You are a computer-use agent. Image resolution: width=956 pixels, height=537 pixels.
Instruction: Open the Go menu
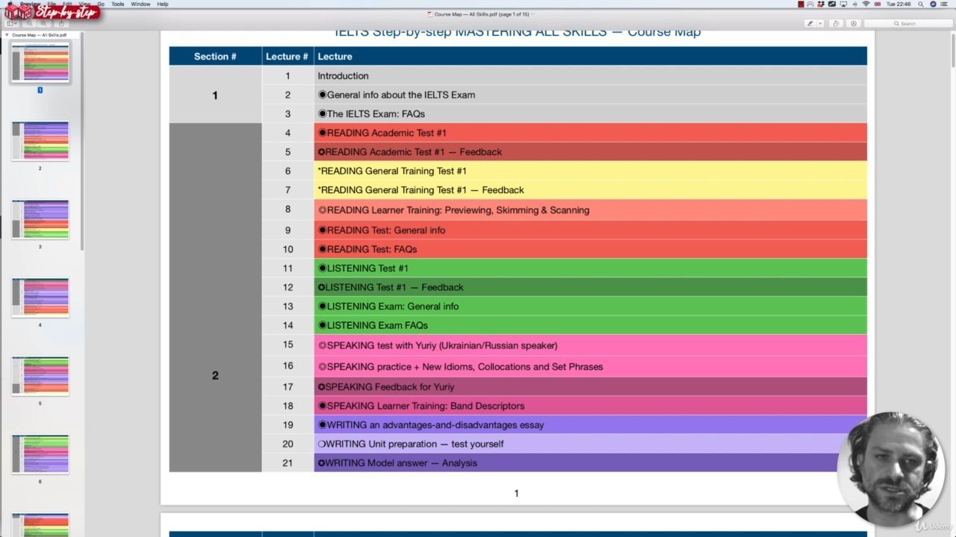101,4
